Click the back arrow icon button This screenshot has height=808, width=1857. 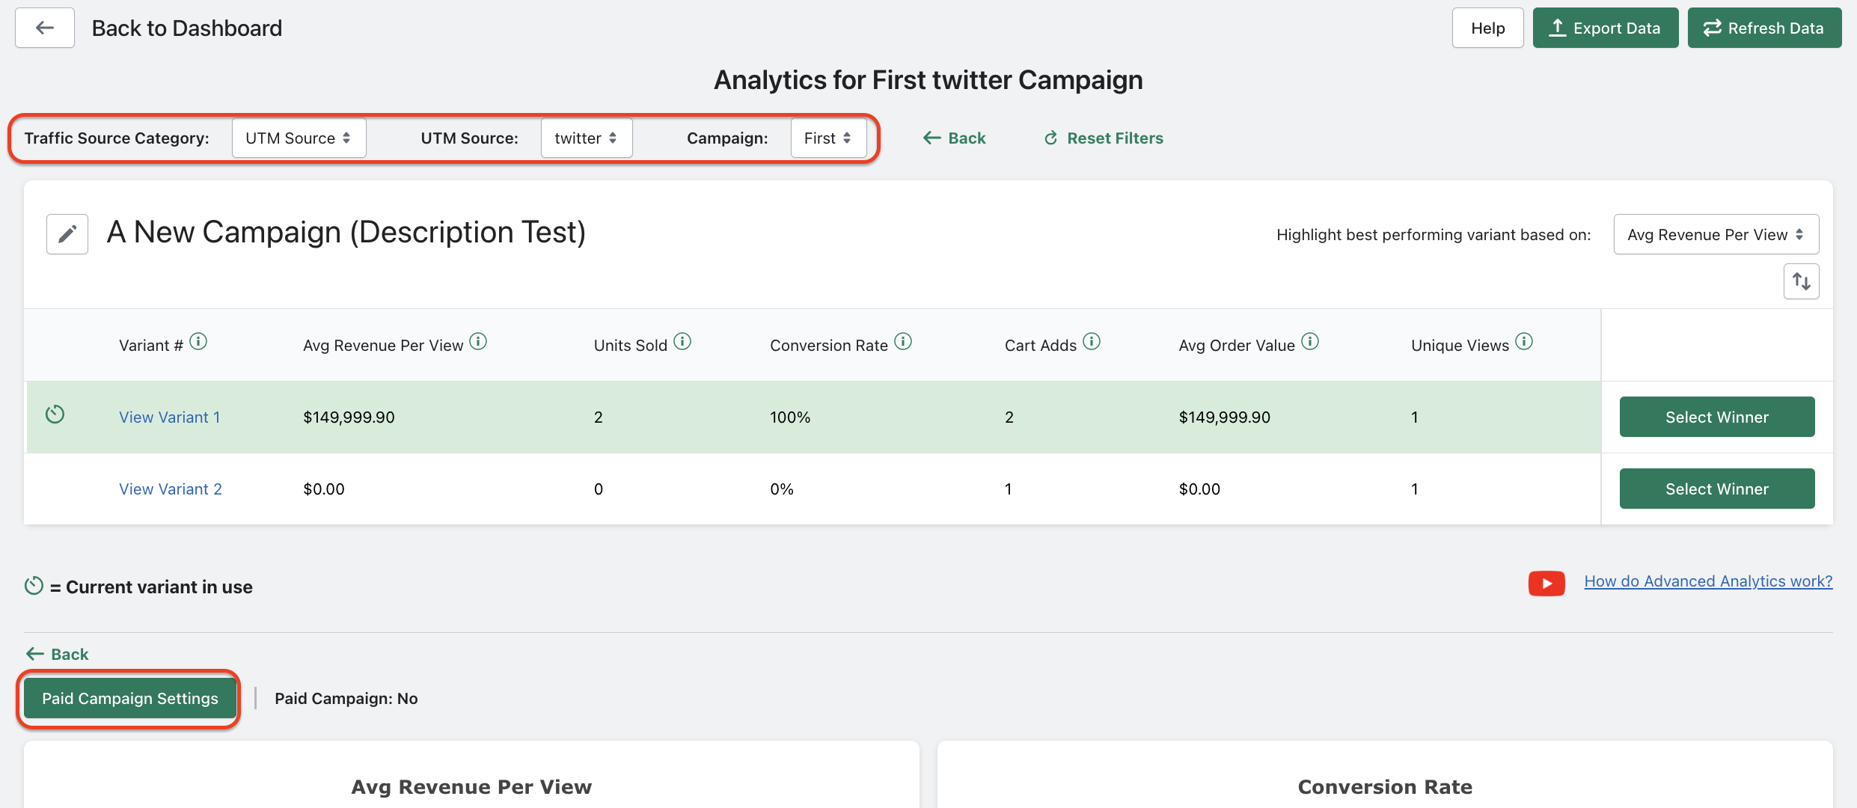(x=45, y=28)
